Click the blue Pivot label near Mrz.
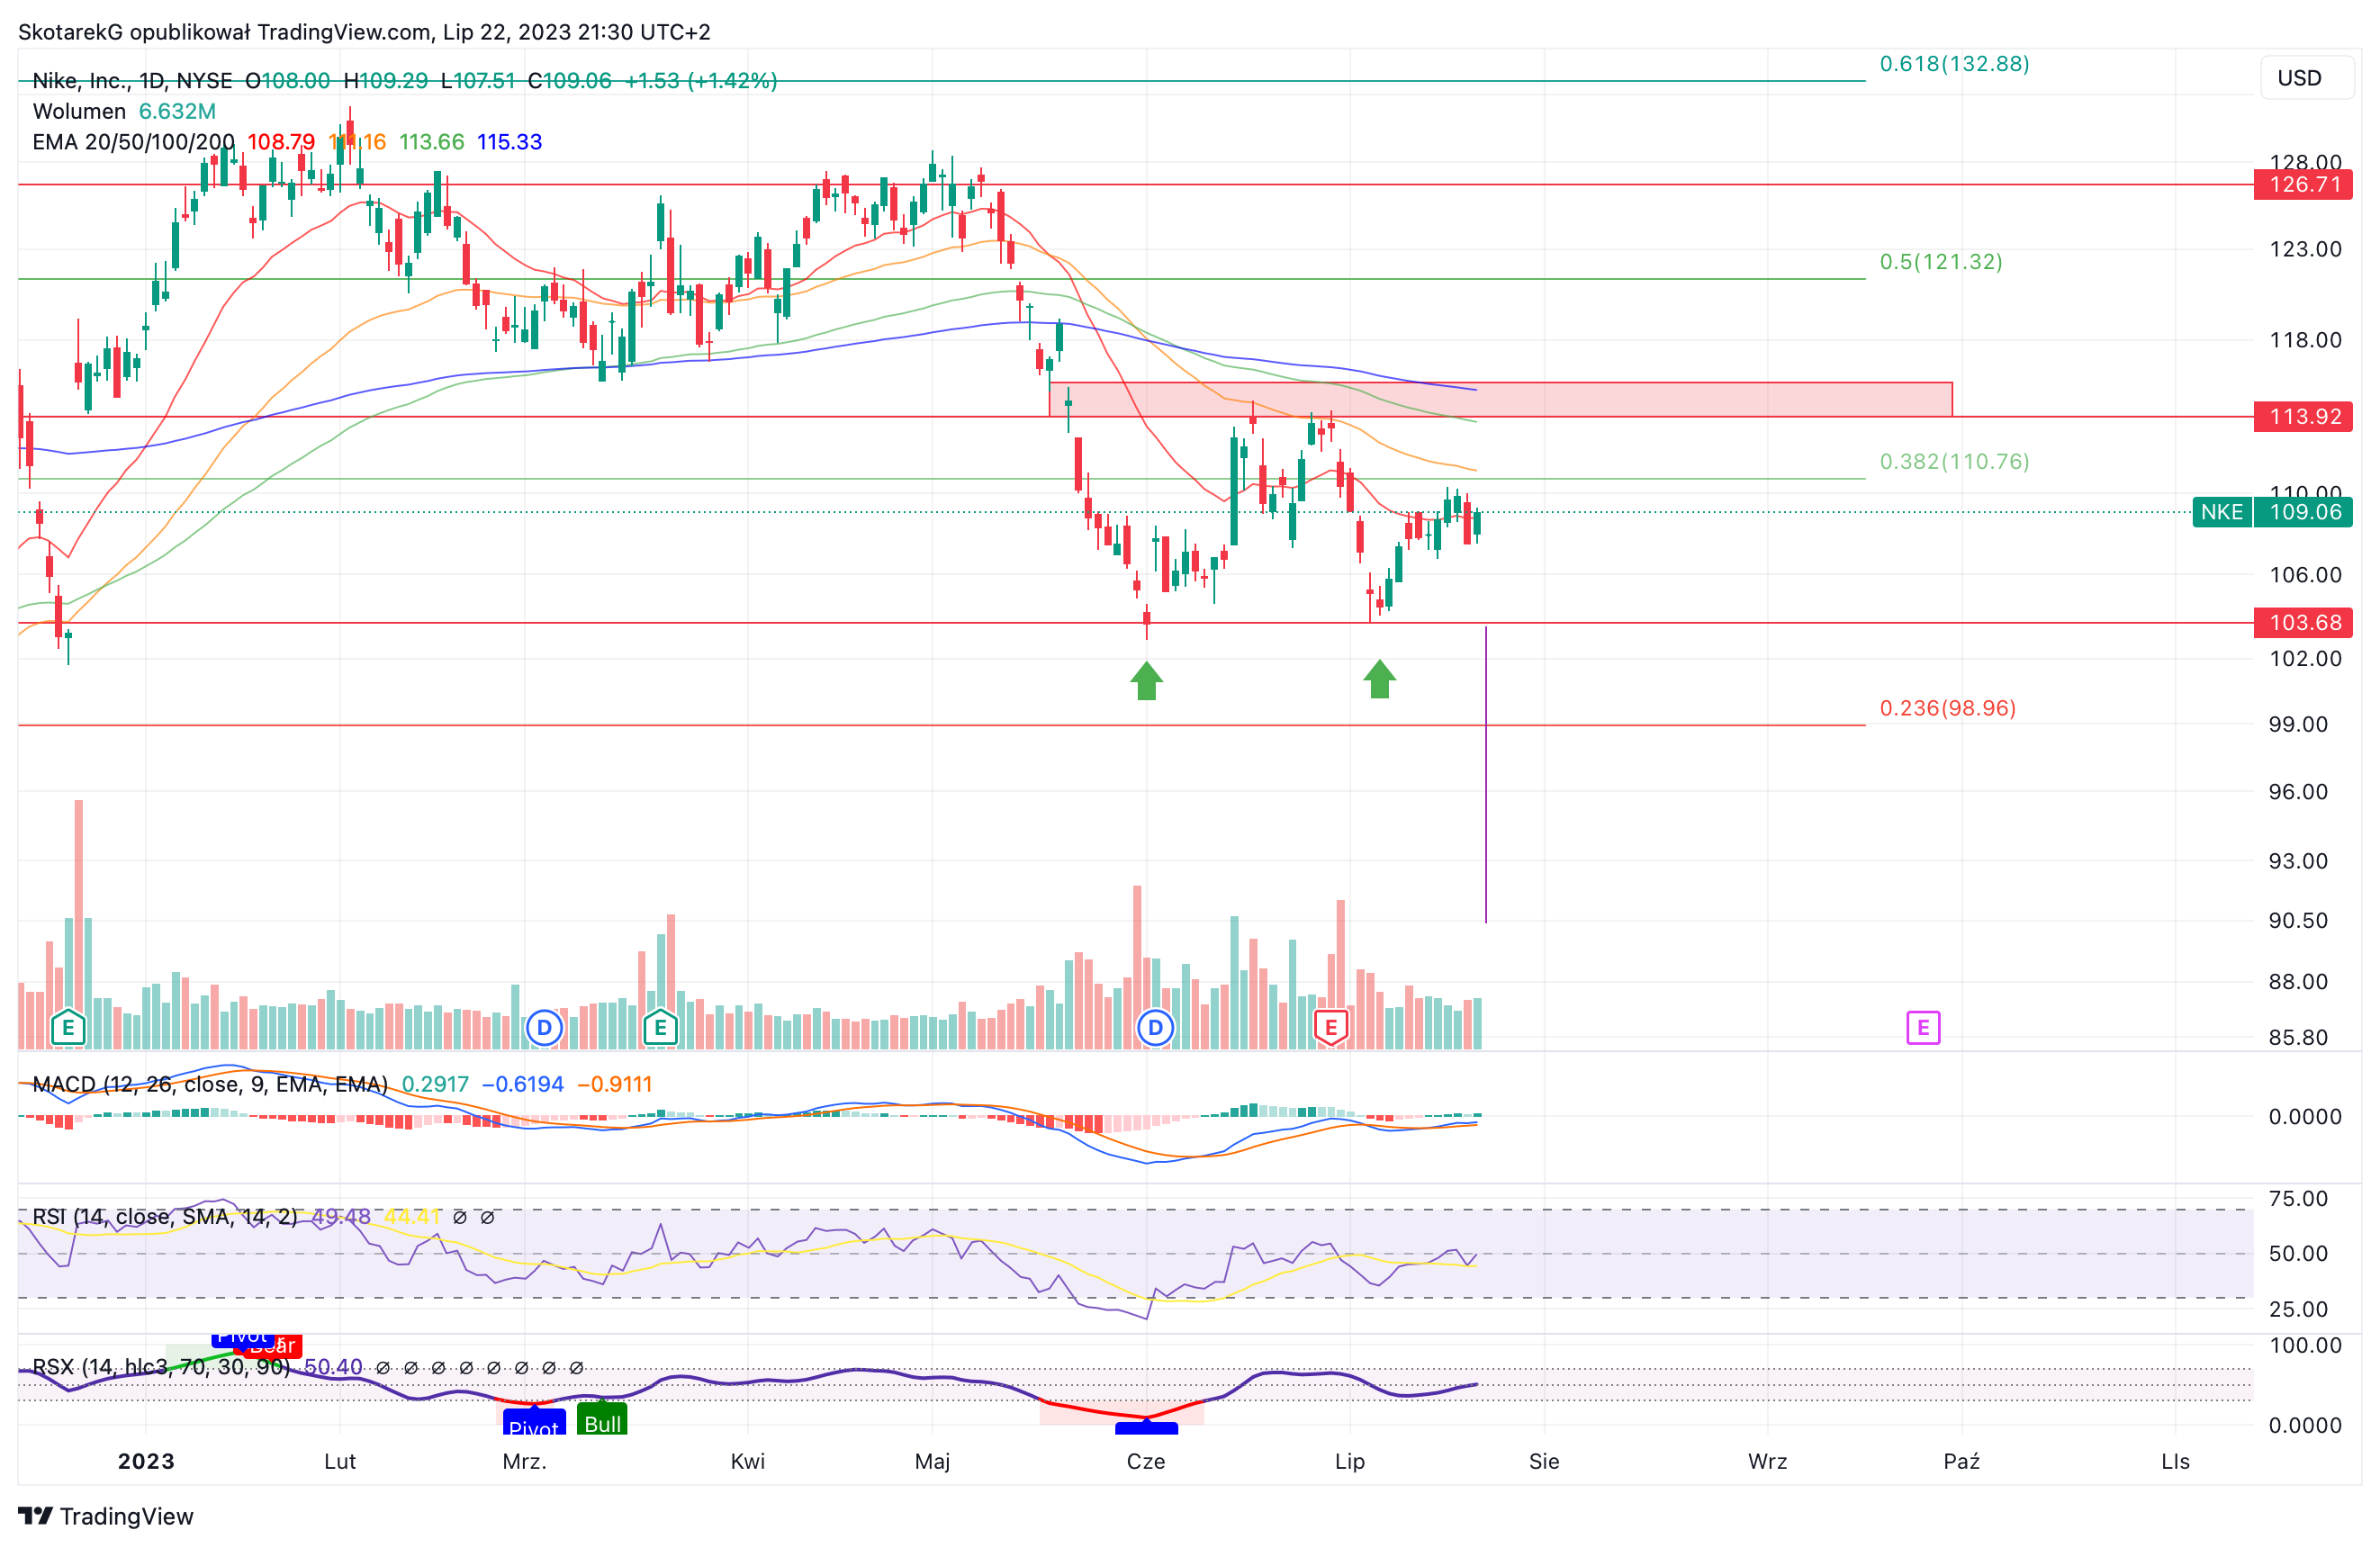The height and width of the screenshot is (1548, 2380). pyautogui.click(x=534, y=1423)
